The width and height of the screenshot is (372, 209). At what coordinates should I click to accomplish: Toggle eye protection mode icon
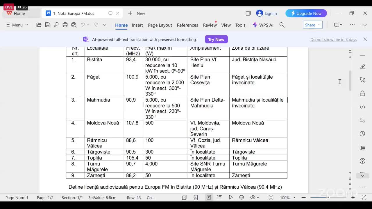point(253,197)
